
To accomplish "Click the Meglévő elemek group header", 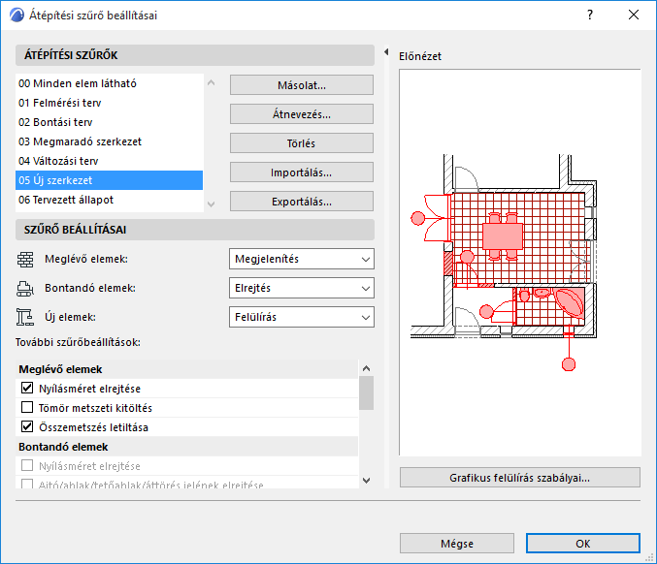I will [187, 369].
